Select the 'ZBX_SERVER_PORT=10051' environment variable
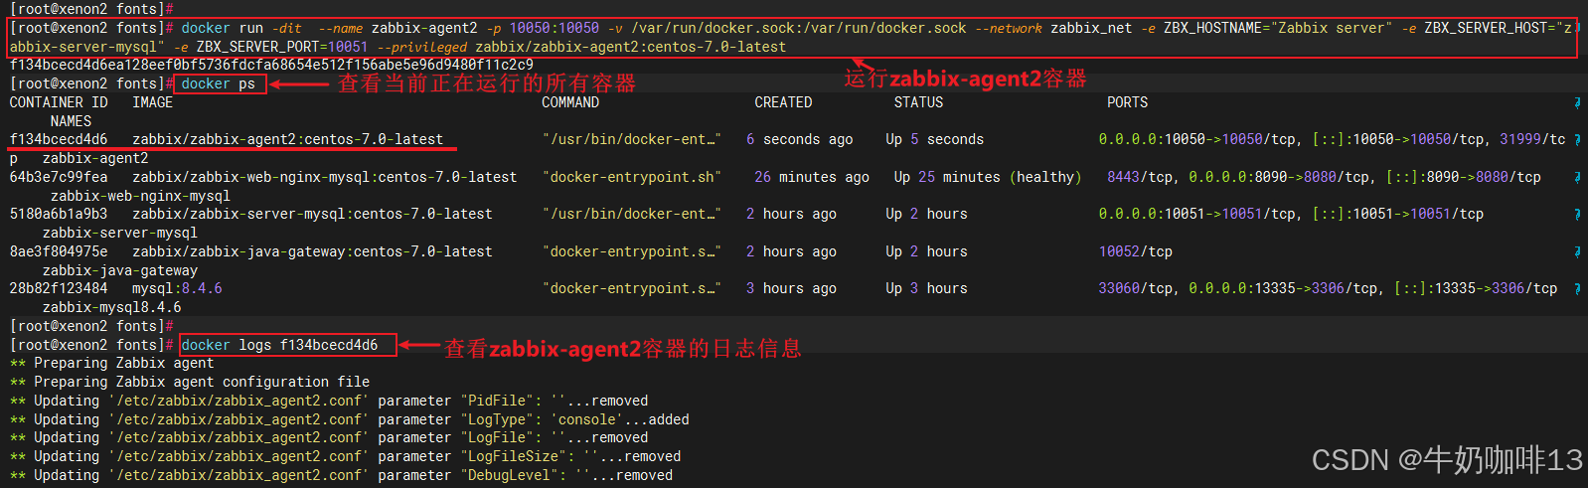The height and width of the screenshot is (488, 1588). [282, 47]
